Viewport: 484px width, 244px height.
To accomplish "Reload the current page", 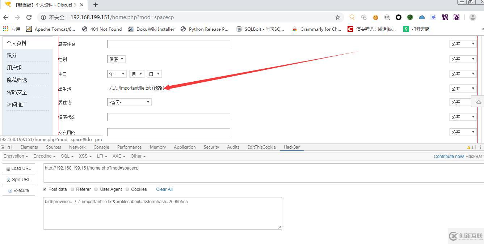I will pyautogui.click(x=29, y=17).
